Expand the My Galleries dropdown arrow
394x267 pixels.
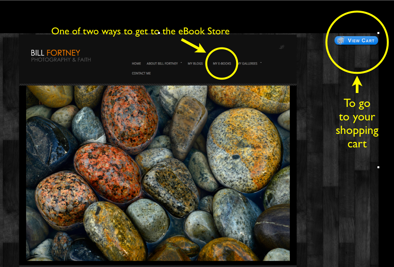(x=261, y=63)
